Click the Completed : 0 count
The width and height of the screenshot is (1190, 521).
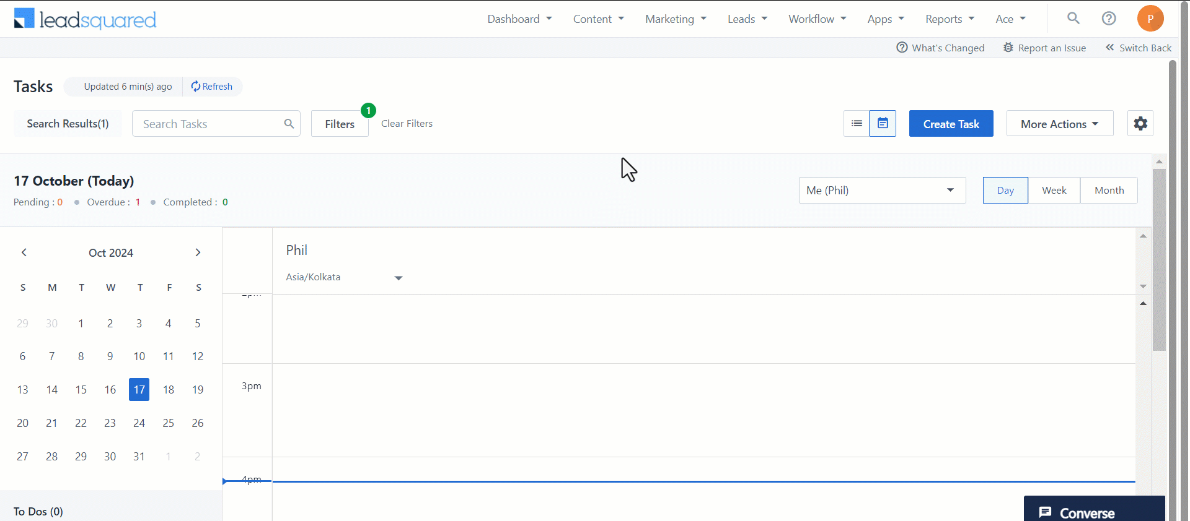pyautogui.click(x=195, y=202)
